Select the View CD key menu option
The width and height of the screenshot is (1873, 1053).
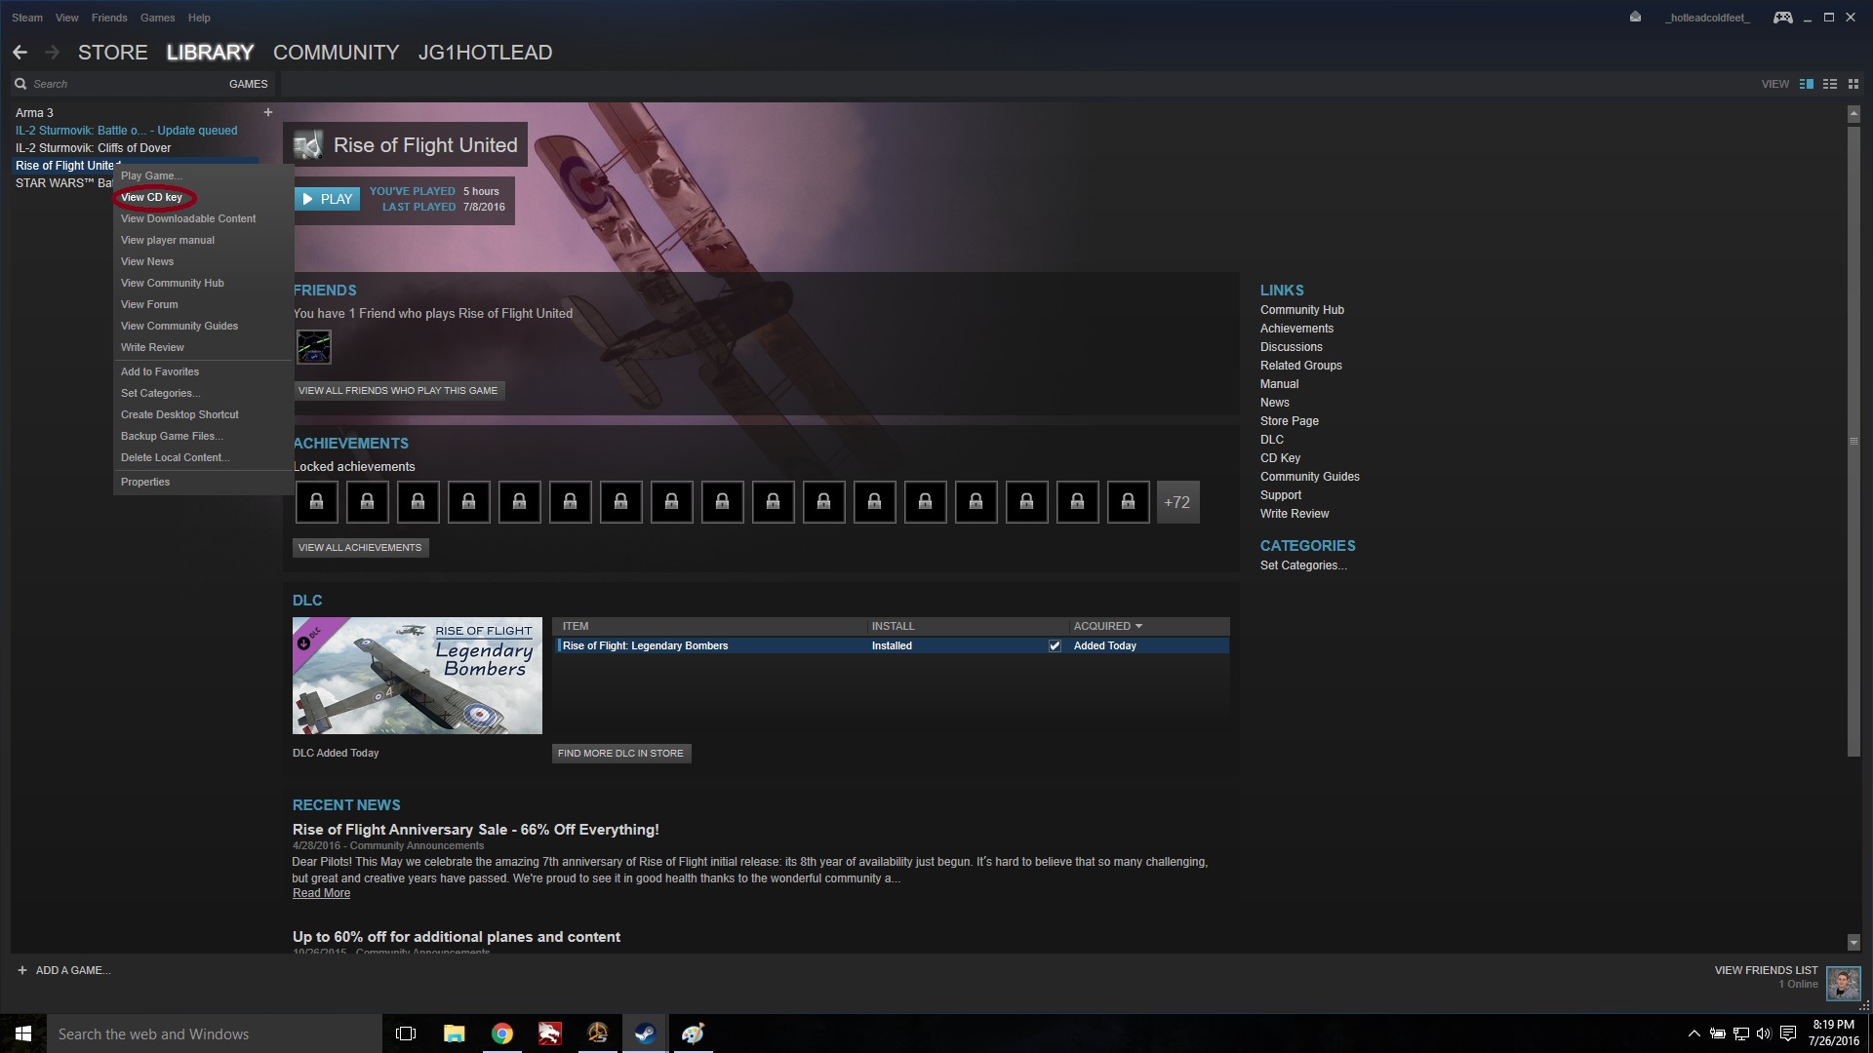150,197
